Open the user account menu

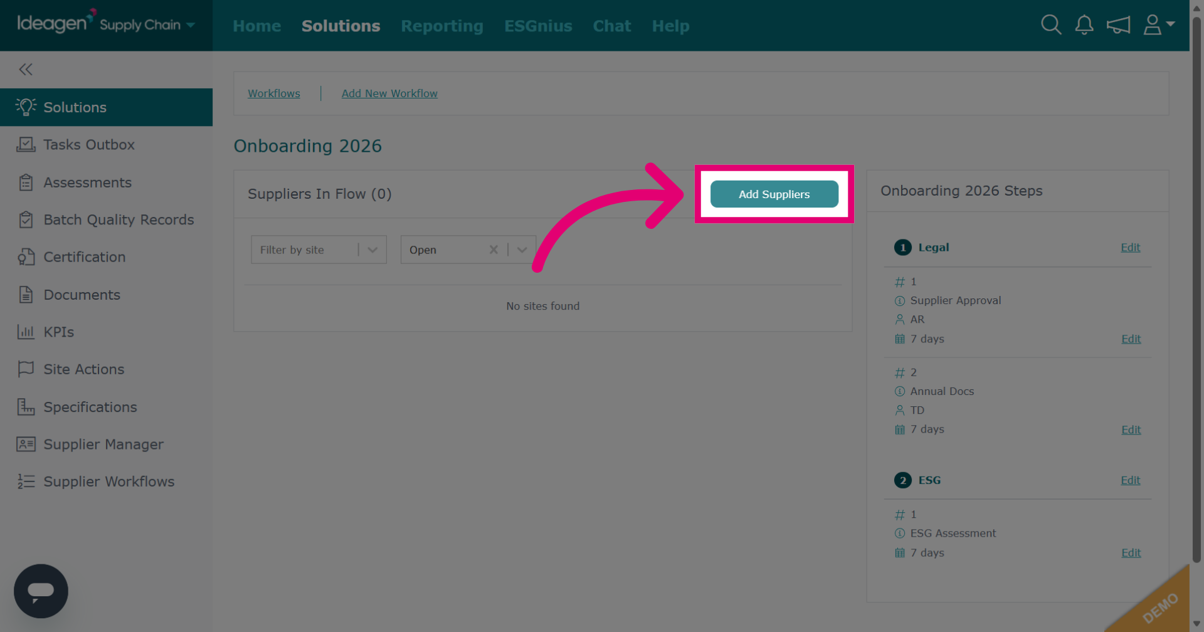pos(1159,25)
